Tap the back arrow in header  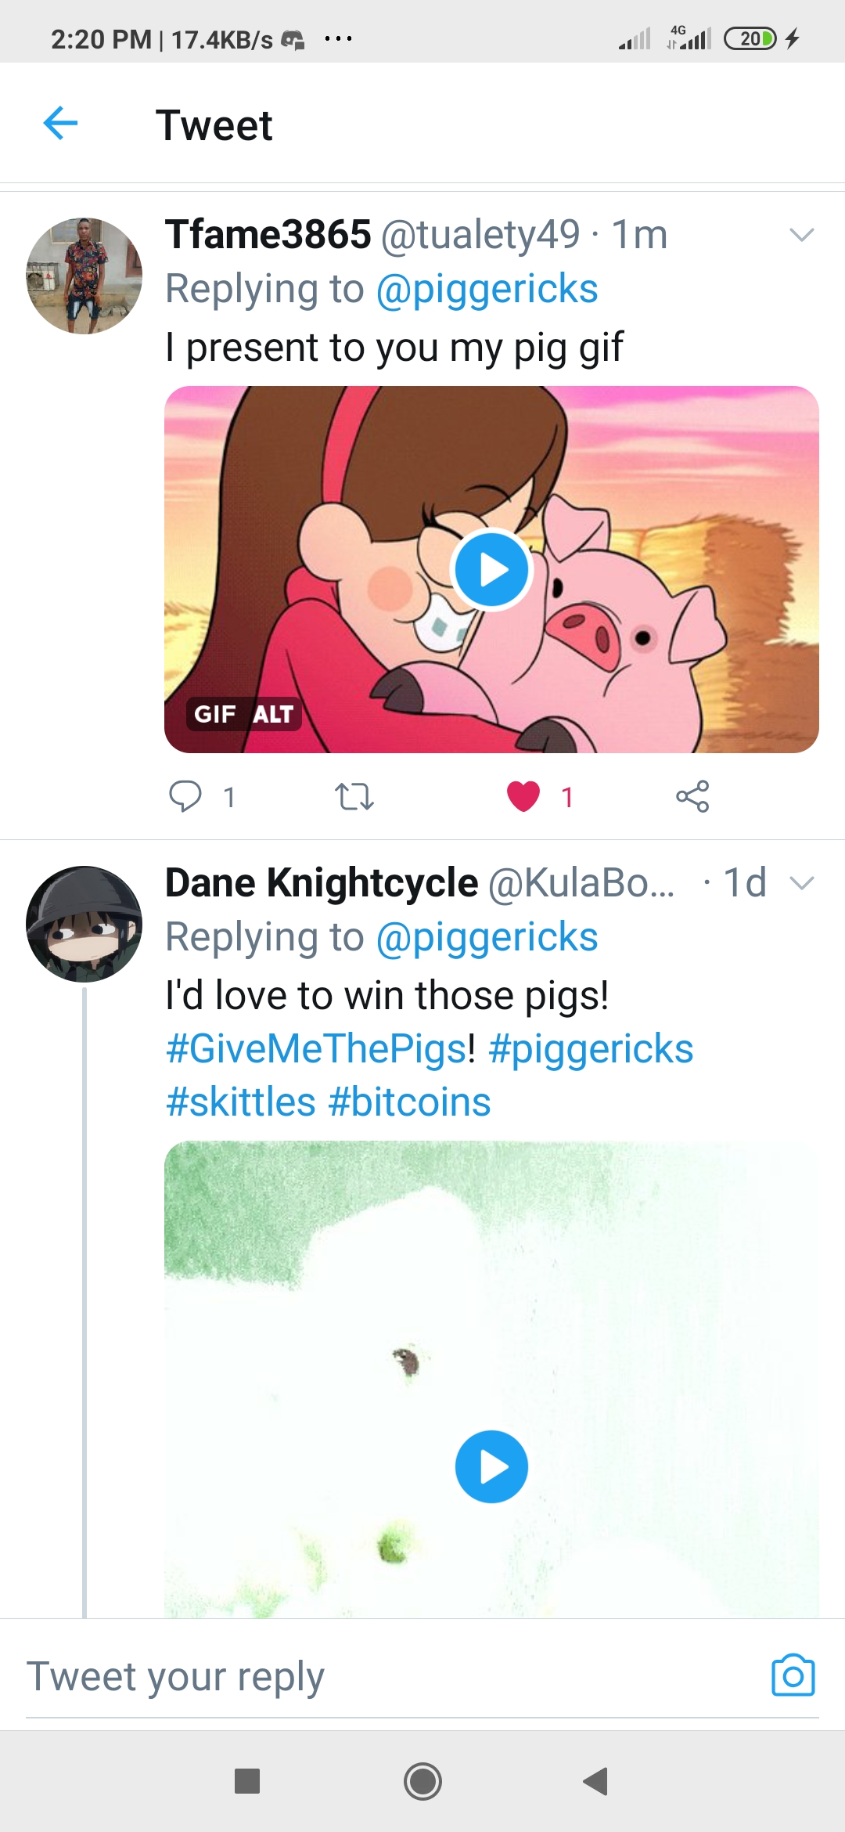(60, 124)
